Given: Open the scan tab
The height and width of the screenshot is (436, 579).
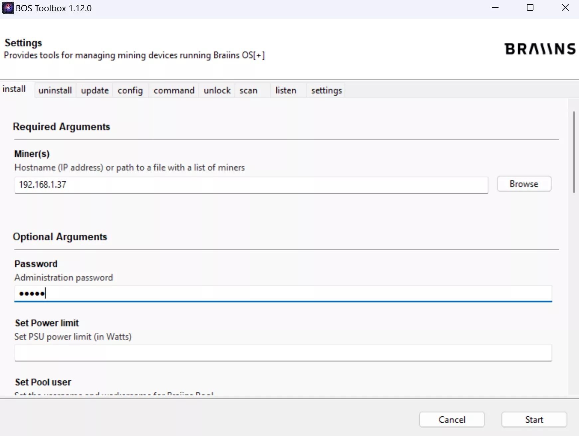Looking at the screenshot, I should point(248,91).
